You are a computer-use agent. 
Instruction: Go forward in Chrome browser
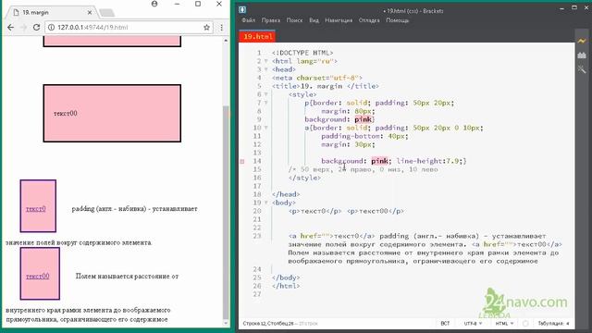(23, 27)
